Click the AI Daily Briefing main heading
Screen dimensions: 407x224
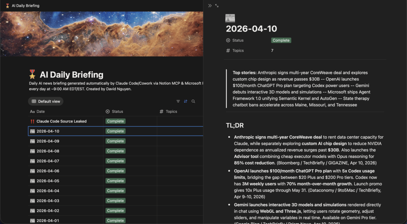coord(71,75)
